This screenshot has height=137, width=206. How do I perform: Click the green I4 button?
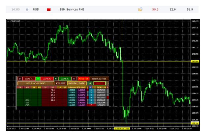coord(90,83)
